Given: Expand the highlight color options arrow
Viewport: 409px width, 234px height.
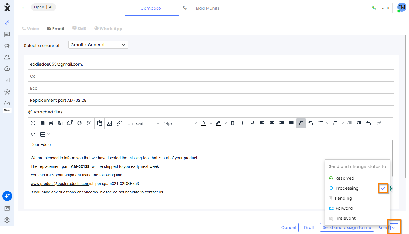Looking at the screenshot, I should click(225, 123).
